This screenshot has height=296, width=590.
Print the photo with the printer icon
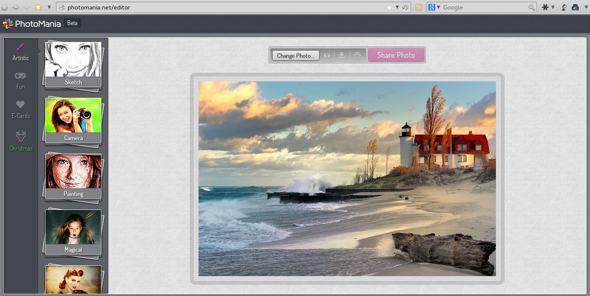357,55
